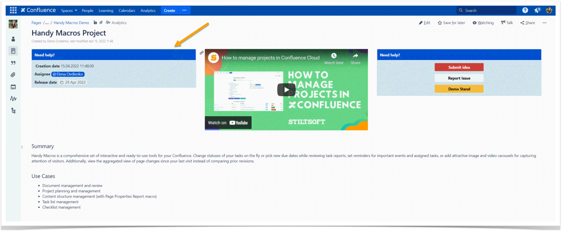Open the Calendars icon in the left sidebar
Image resolution: width=563 pixels, height=232 pixels.
(x=13, y=87)
